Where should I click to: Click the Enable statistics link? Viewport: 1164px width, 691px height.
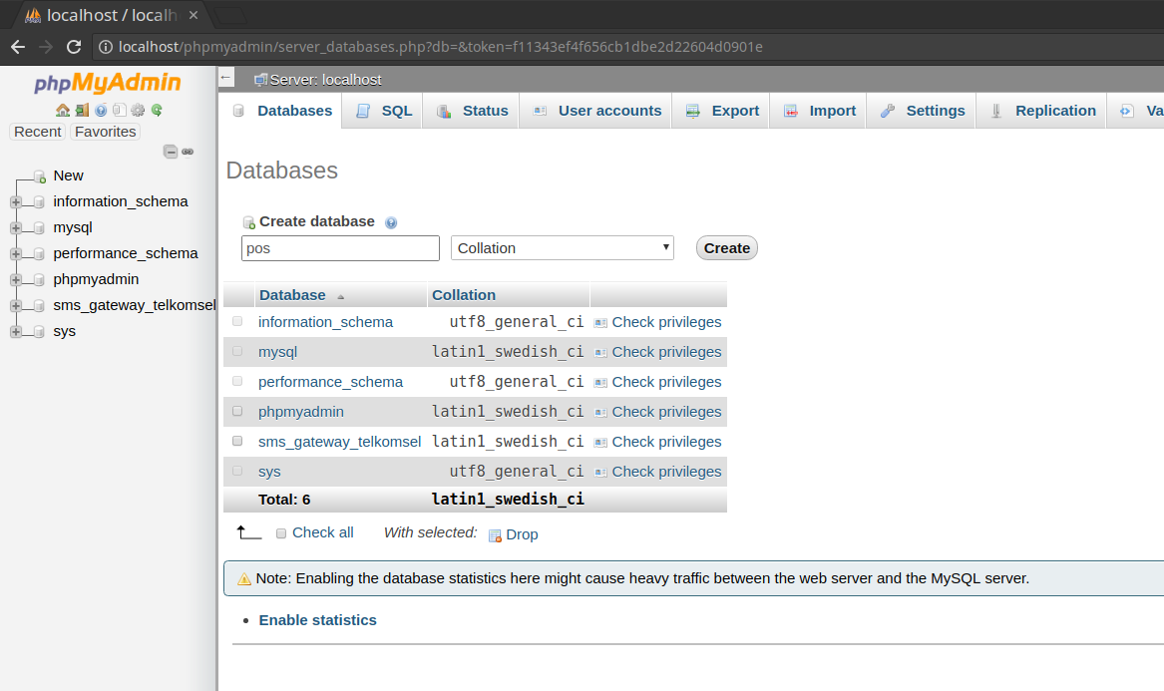coord(317,619)
